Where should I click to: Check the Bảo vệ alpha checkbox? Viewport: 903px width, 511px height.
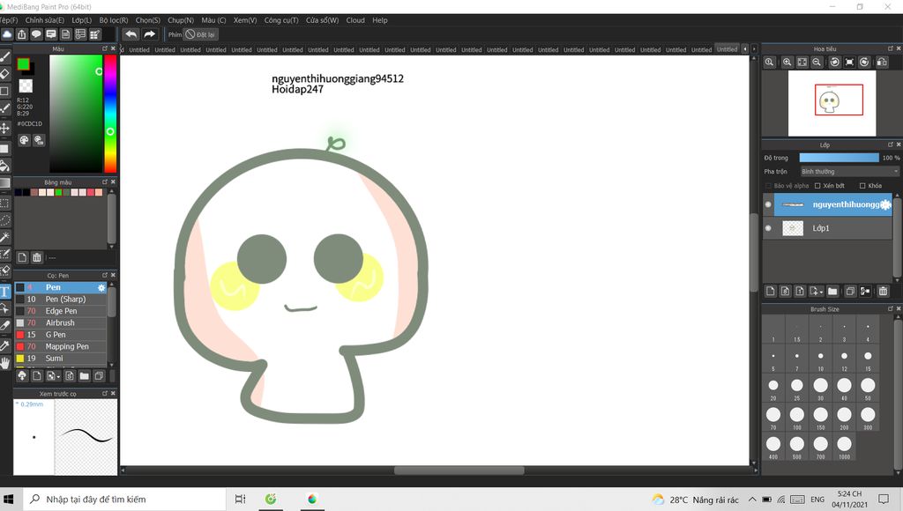768,186
